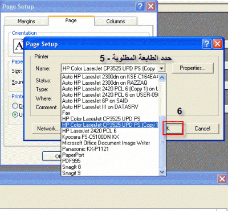The width and height of the screenshot is (228, 211).
Task: Click Help icon of back Page Setup window
Action: click(140, 7)
